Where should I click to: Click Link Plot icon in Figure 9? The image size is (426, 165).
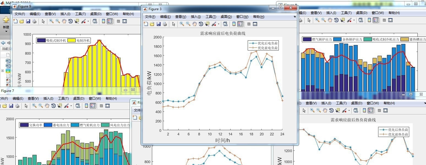tap(95, 21)
